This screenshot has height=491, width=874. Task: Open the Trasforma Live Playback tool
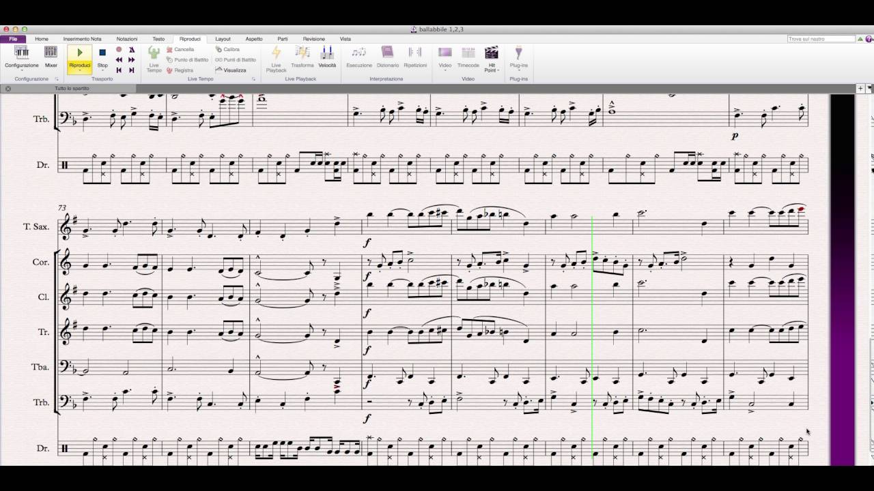click(302, 57)
